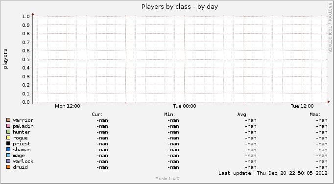Click the rogue yellow color swatch
334x184 pixels.
tap(8, 138)
